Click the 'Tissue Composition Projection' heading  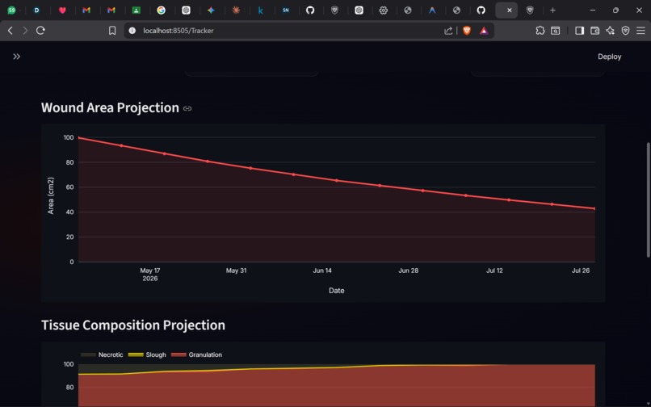pyautogui.click(x=133, y=325)
